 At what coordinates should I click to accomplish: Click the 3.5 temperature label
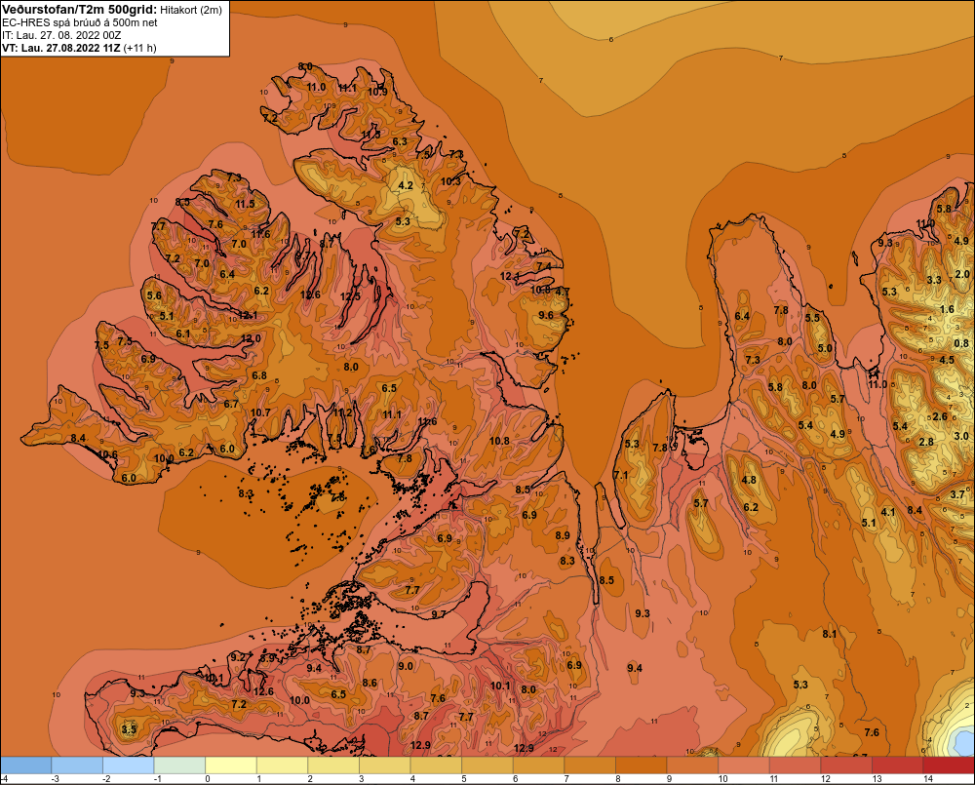(x=129, y=729)
